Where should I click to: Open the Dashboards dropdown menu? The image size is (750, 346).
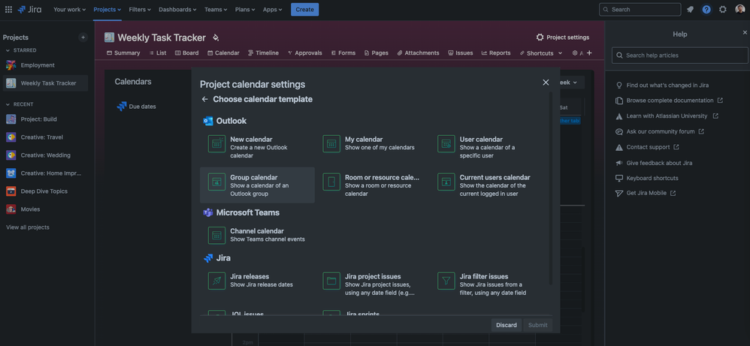(177, 10)
